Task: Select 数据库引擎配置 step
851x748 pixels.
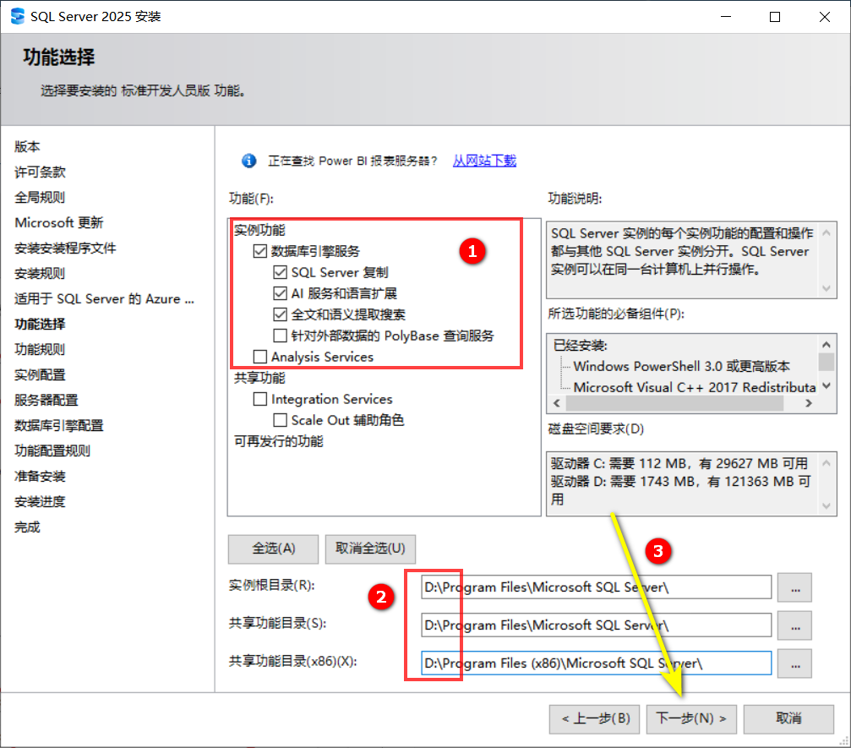Action: click(x=58, y=426)
